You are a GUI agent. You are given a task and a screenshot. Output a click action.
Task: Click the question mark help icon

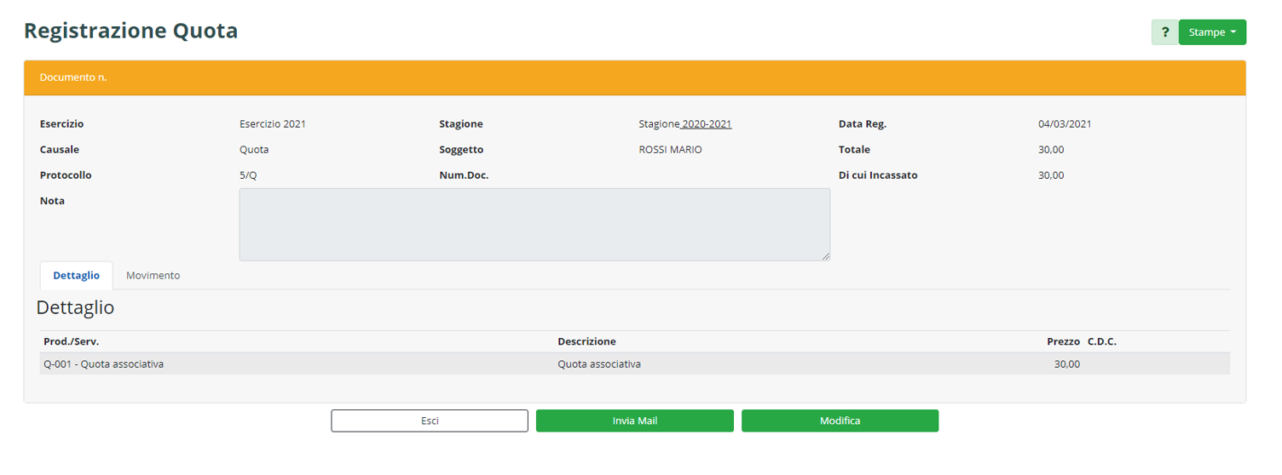coord(1164,32)
